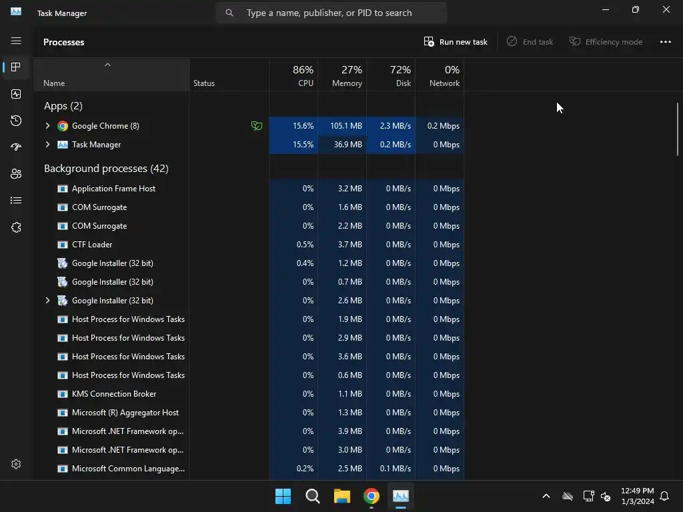The width and height of the screenshot is (683, 512).
Task: Open more options ellipsis menu
Action: [x=665, y=42]
